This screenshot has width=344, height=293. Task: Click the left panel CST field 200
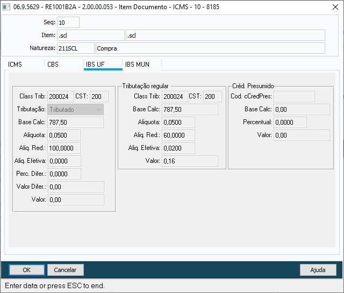pyautogui.click(x=99, y=97)
